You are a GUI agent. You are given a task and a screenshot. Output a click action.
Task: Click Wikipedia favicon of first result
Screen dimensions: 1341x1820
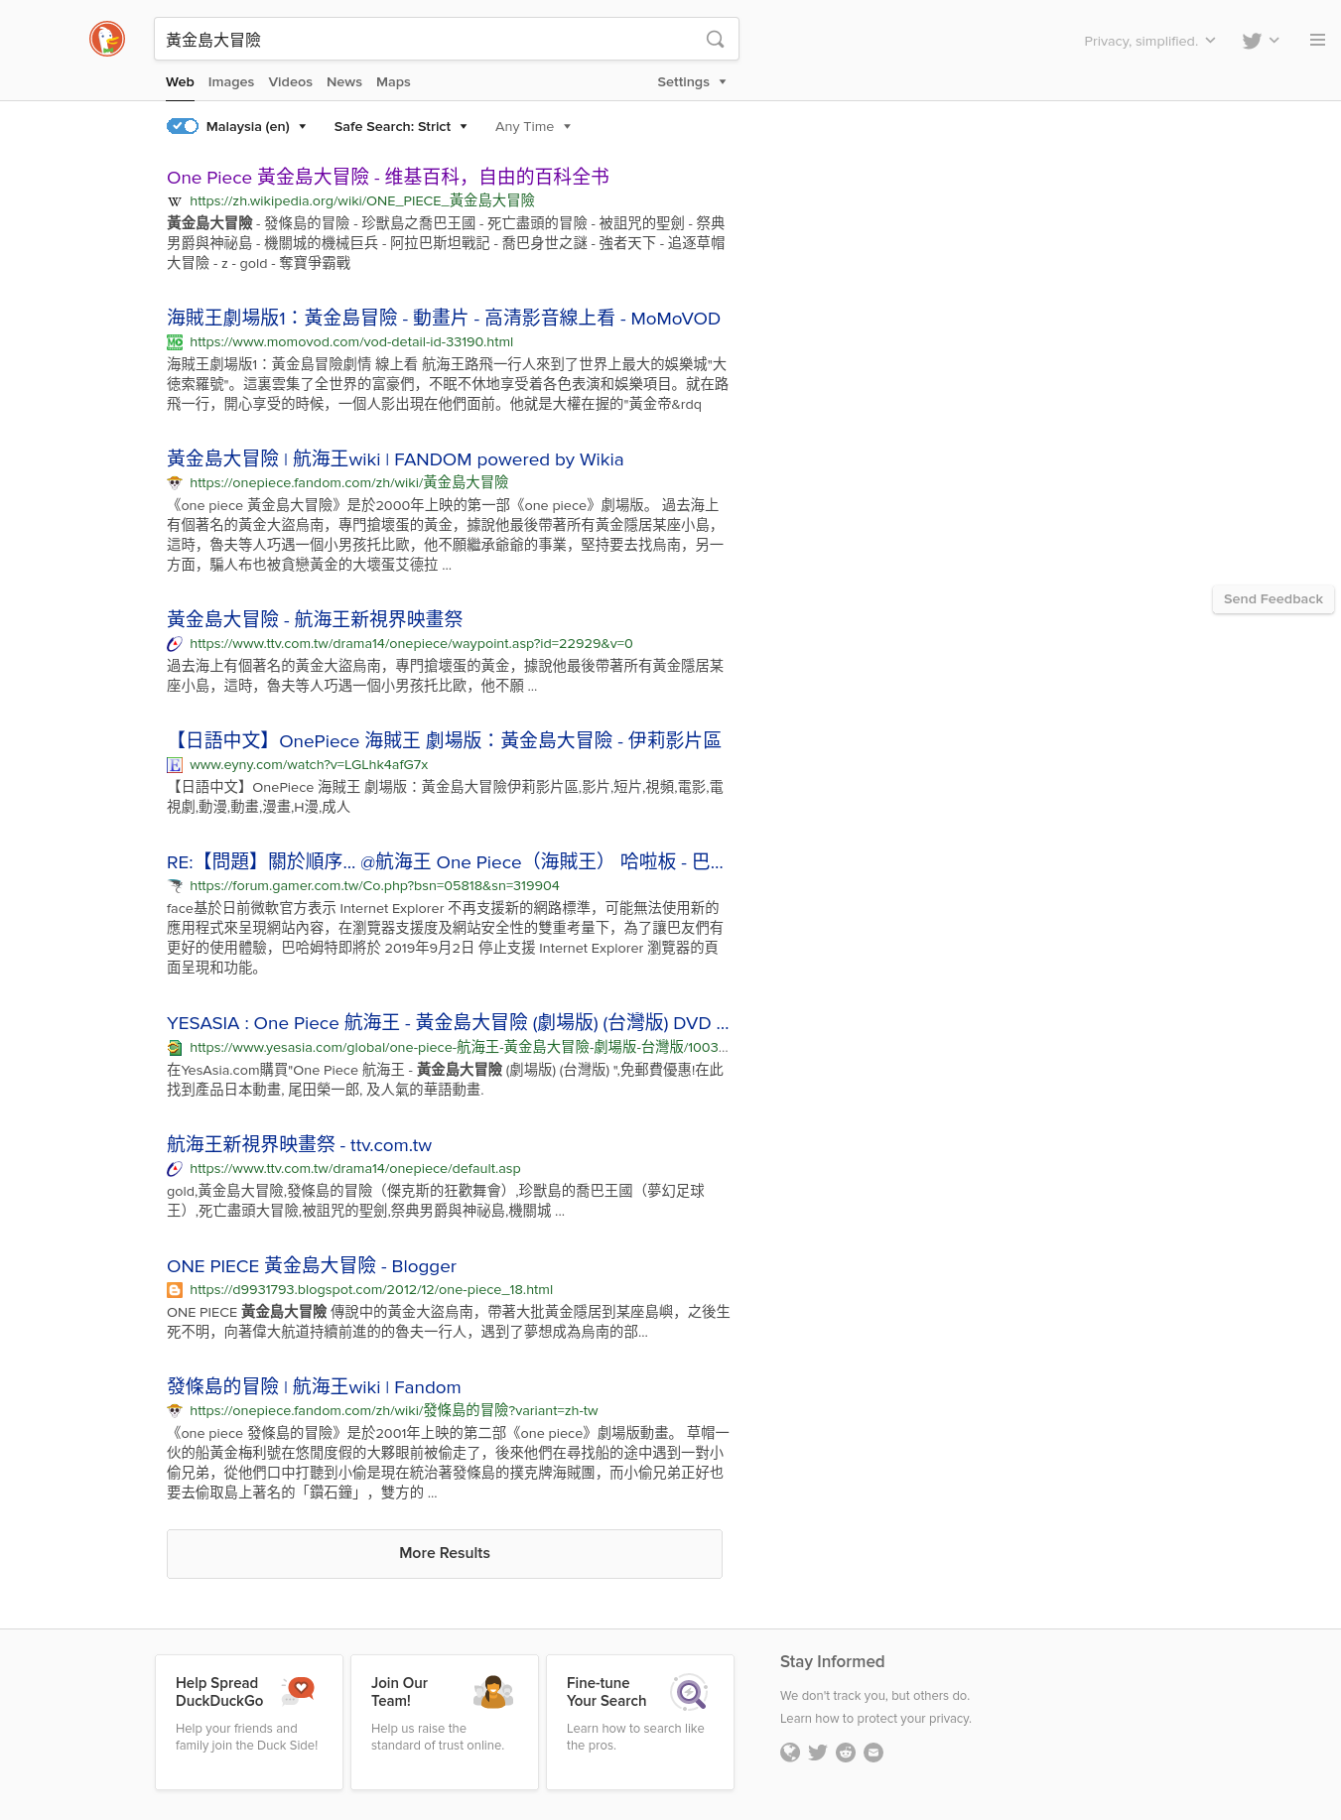175,201
